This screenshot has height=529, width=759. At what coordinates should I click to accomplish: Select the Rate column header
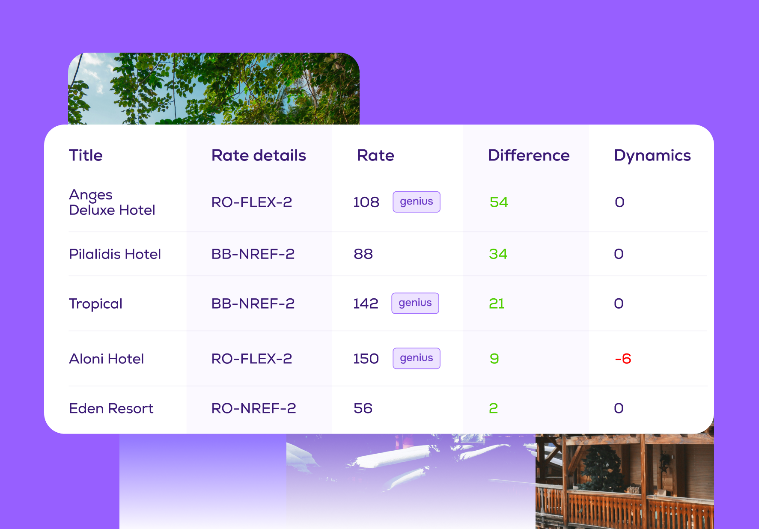pyautogui.click(x=375, y=155)
